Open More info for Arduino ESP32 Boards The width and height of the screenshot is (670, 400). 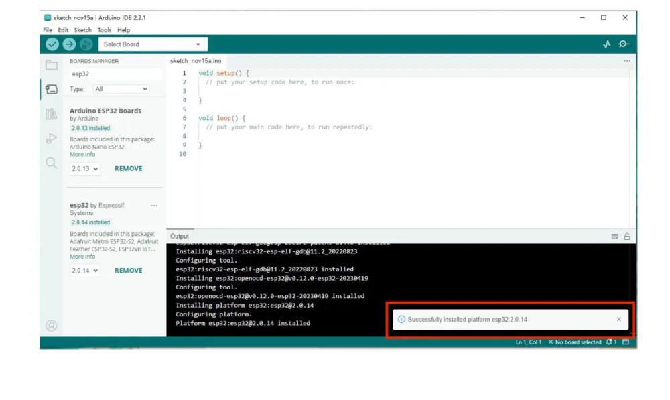click(82, 155)
